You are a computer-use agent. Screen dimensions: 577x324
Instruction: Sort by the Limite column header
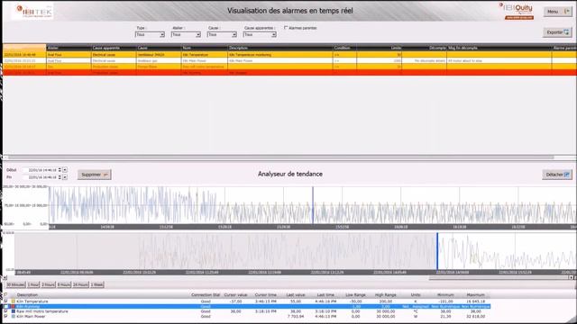click(379, 48)
